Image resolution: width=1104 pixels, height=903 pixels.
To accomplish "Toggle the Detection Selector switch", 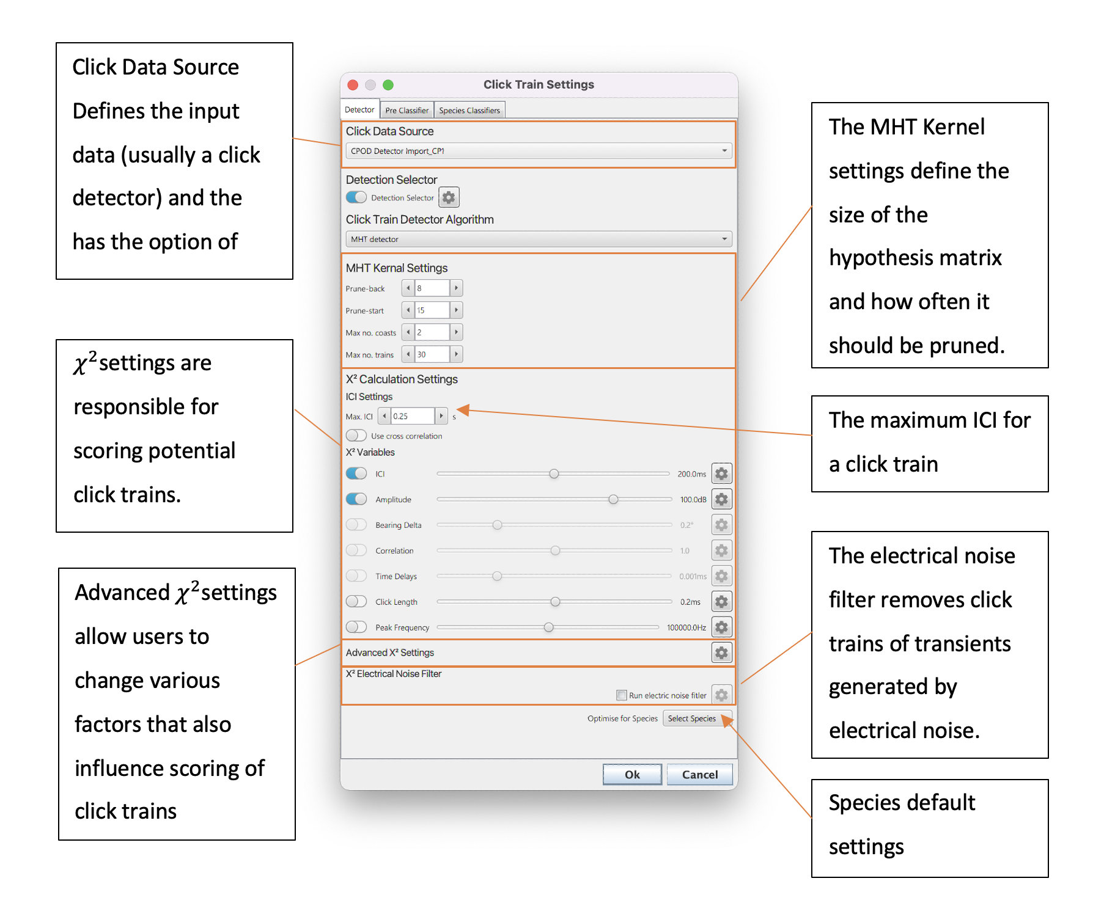I will (356, 197).
